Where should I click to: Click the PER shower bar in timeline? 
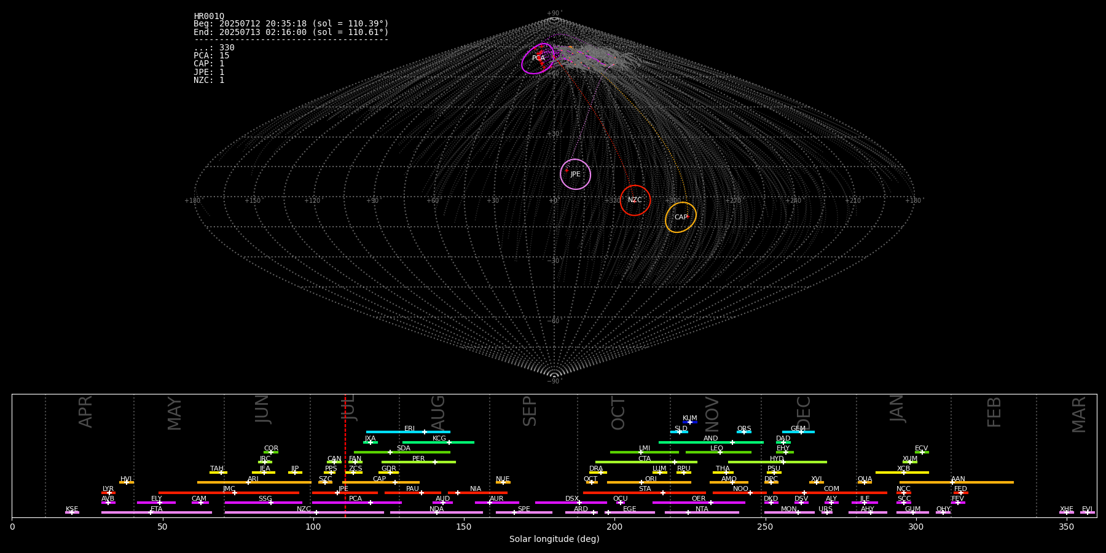click(x=418, y=462)
